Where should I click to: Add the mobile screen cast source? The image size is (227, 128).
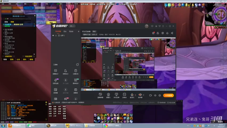point(116,96)
